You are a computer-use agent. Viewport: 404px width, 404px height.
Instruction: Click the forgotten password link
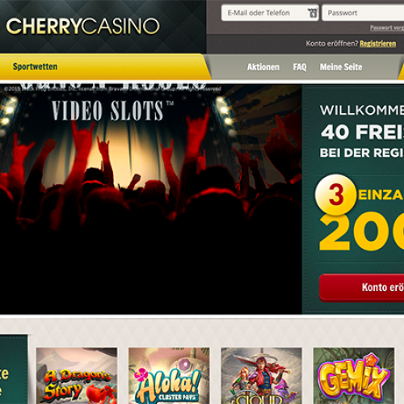[x=387, y=27]
